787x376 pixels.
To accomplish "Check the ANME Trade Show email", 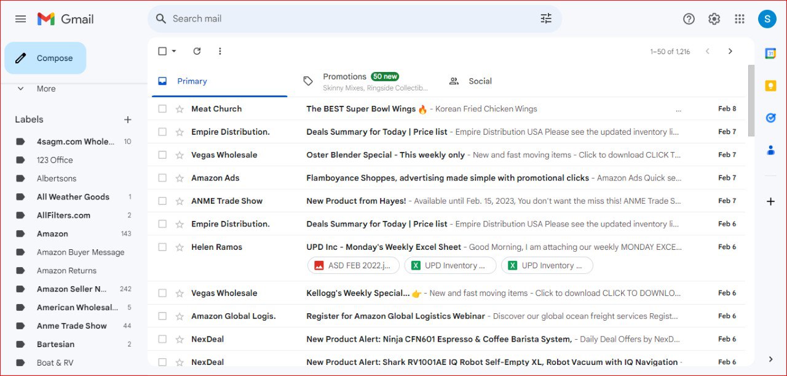I will coord(162,201).
